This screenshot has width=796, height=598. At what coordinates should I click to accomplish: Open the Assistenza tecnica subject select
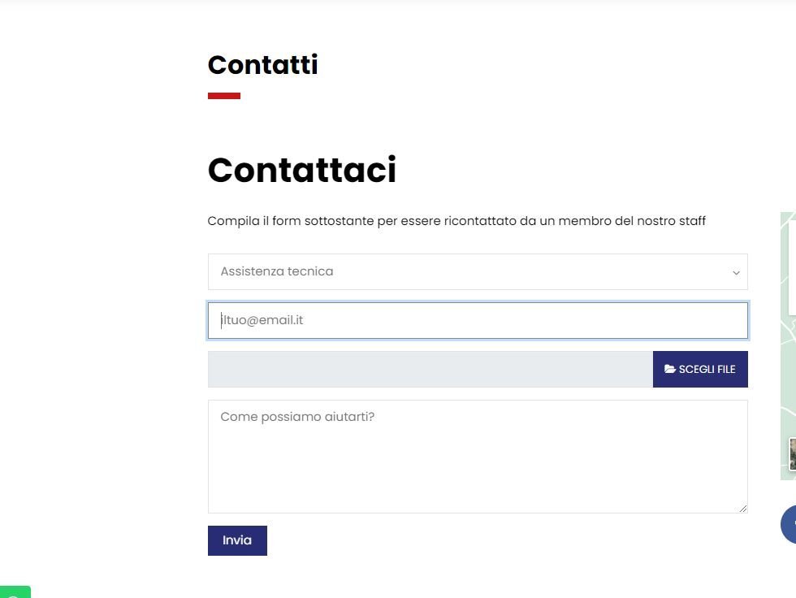tap(478, 271)
